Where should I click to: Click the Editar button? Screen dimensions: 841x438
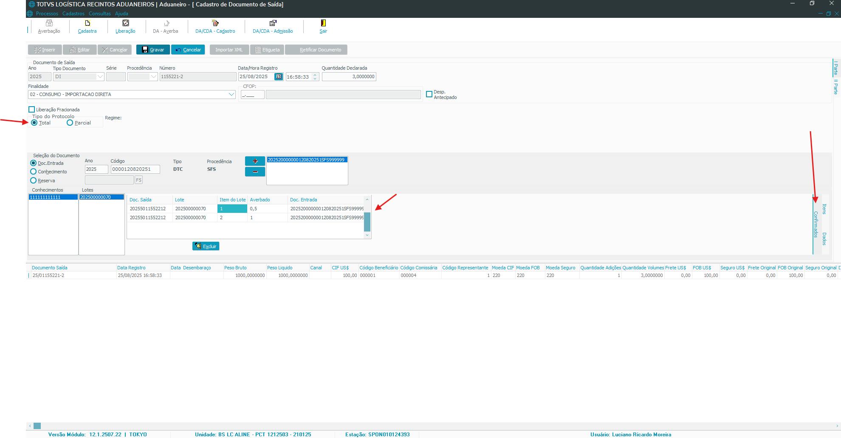tap(80, 50)
